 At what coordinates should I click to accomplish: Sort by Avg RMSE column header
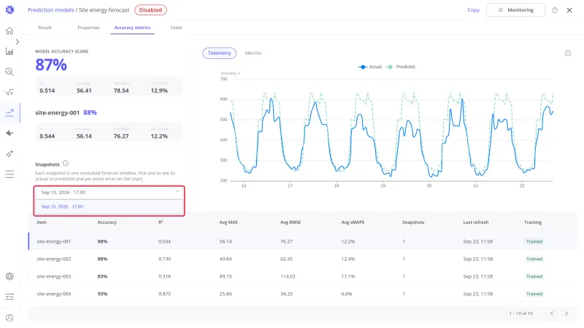coord(291,222)
